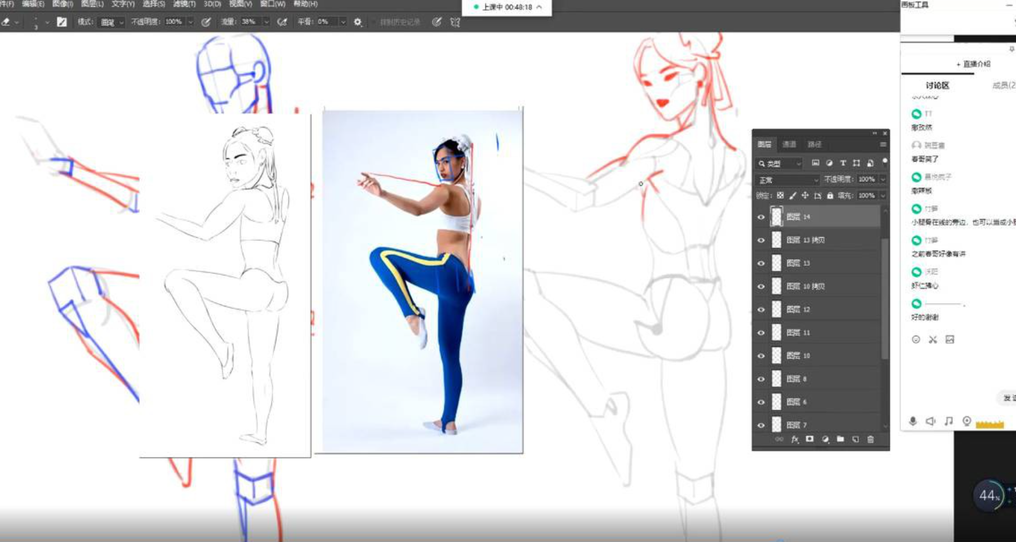Expand smoothing (平滑) dropdown arrow
The height and width of the screenshot is (542, 1016).
click(x=342, y=22)
